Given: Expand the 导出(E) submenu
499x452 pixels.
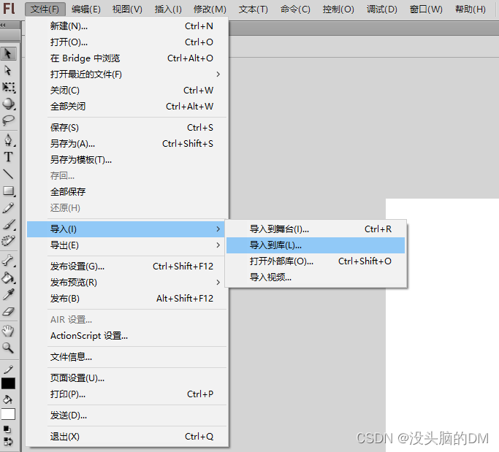Looking at the screenshot, I should (127, 245).
